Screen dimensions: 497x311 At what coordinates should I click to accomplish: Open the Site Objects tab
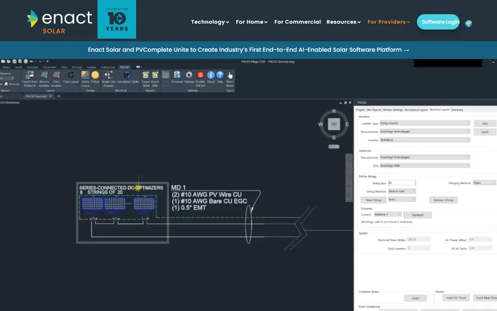[x=374, y=110]
